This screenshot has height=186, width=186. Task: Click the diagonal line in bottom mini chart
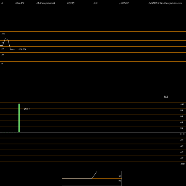(94, 175)
